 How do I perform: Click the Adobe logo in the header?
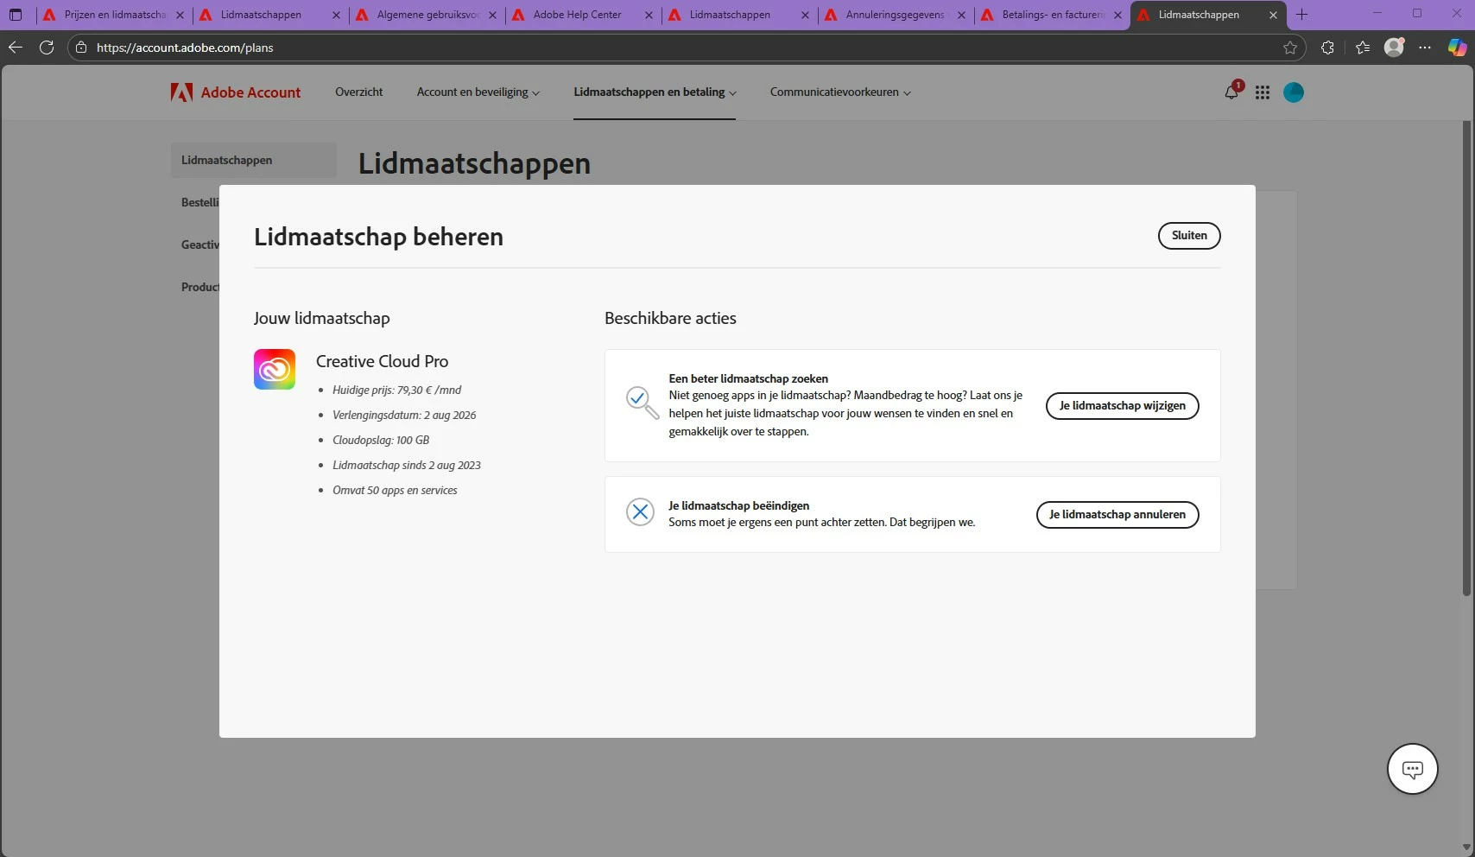tap(181, 92)
